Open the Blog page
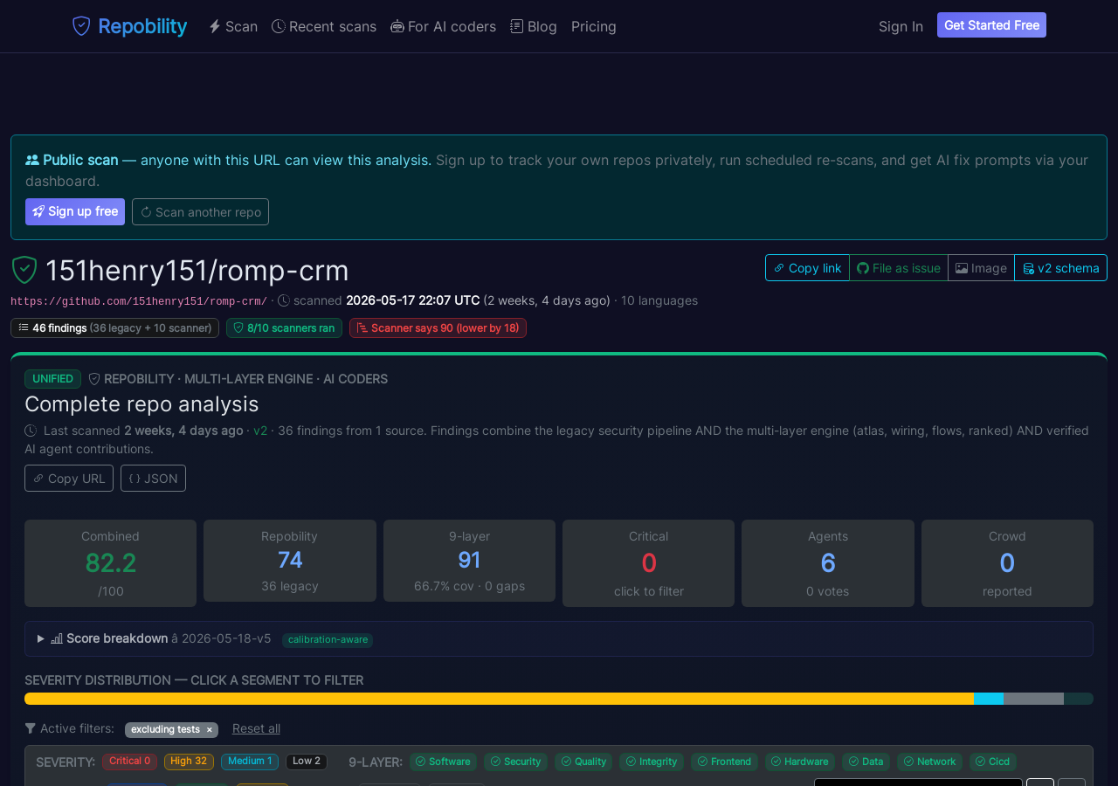This screenshot has height=786, width=1118. tap(534, 26)
